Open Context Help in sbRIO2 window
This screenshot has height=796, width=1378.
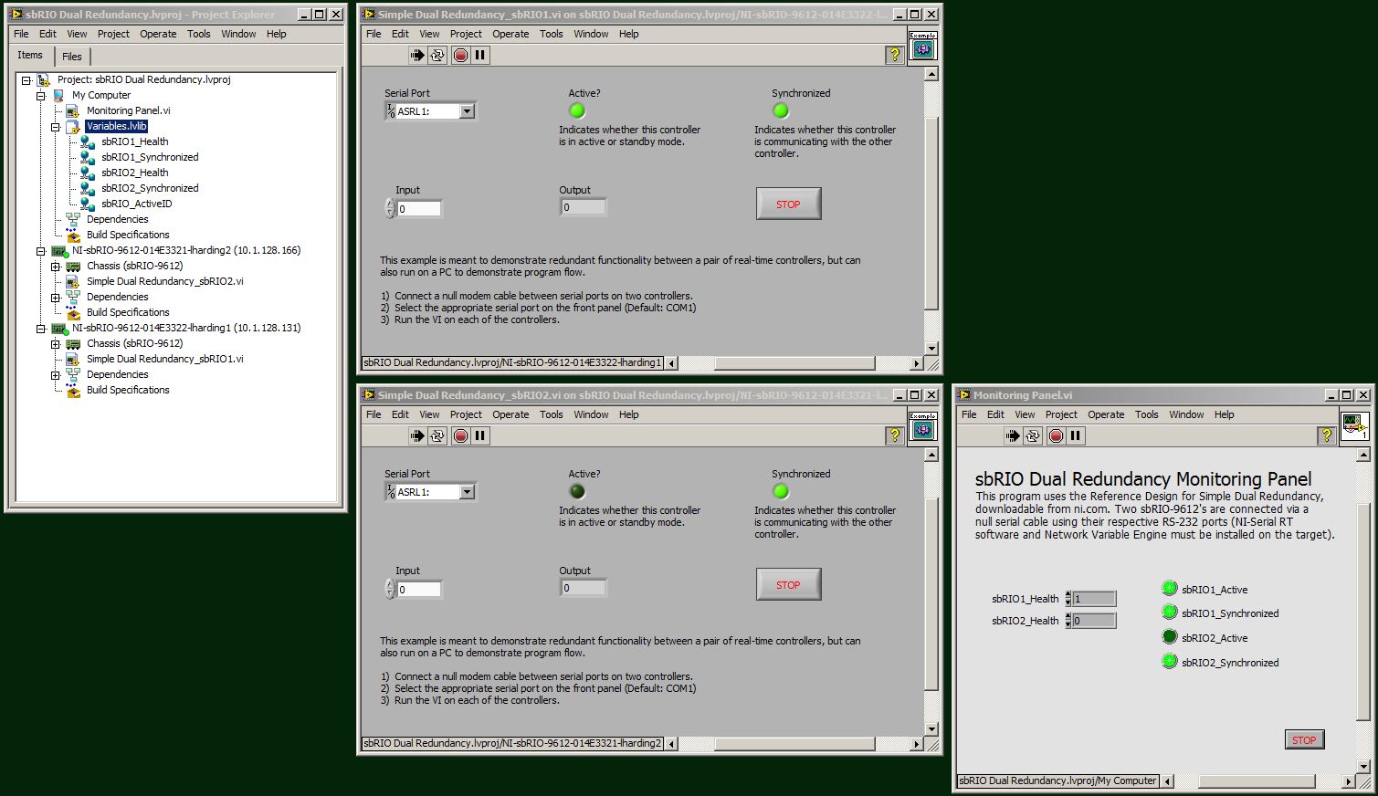(x=895, y=435)
